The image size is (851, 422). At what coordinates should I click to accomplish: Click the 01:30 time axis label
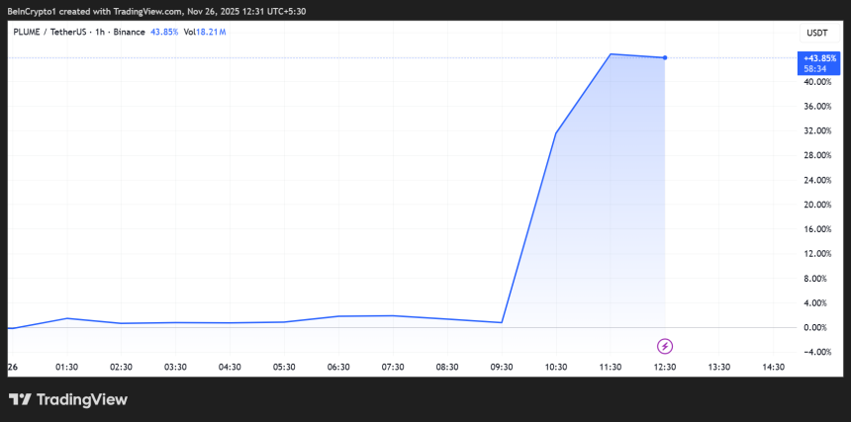click(67, 367)
